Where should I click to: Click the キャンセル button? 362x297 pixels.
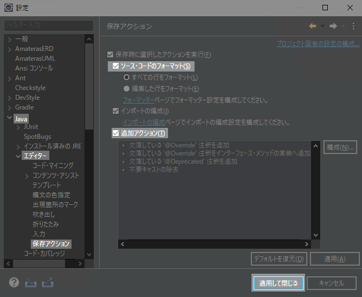tap(332, 283)
